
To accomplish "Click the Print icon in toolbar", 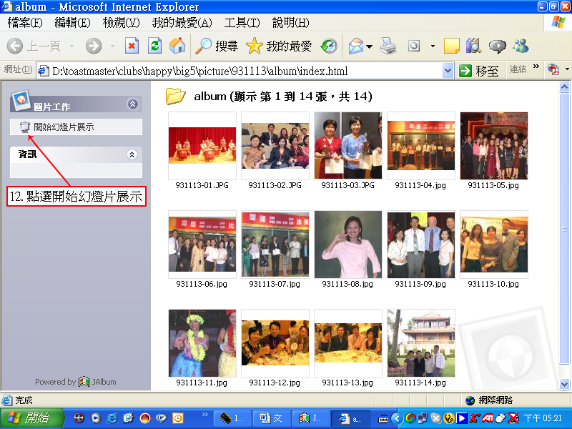I will tap(388, 46).
